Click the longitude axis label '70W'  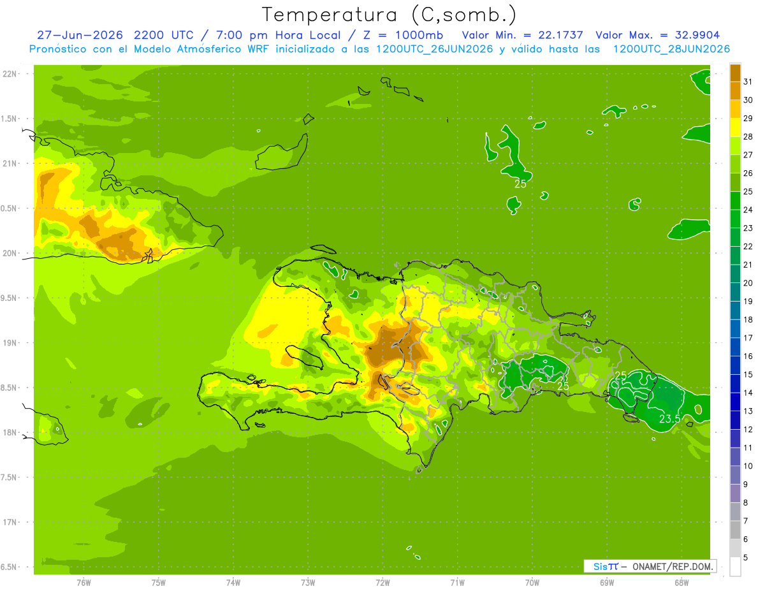point(532,582)
